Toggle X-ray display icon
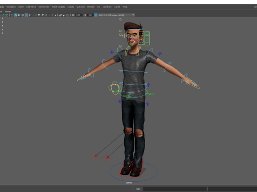Viewport: 257px width, 192px height. [61, 15]
